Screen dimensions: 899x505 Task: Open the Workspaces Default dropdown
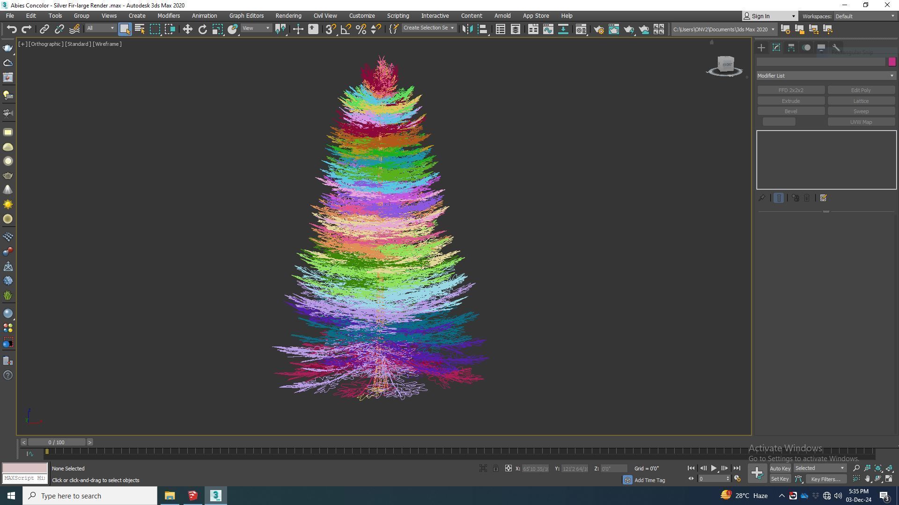click(864, 16)
